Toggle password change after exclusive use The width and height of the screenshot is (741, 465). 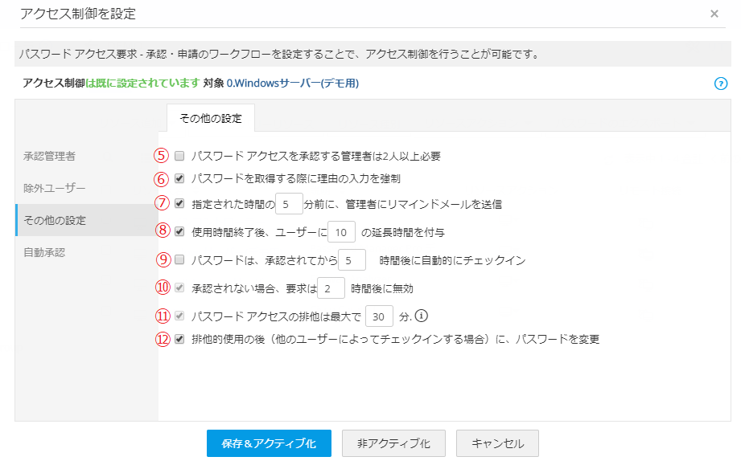click(179, 339)
